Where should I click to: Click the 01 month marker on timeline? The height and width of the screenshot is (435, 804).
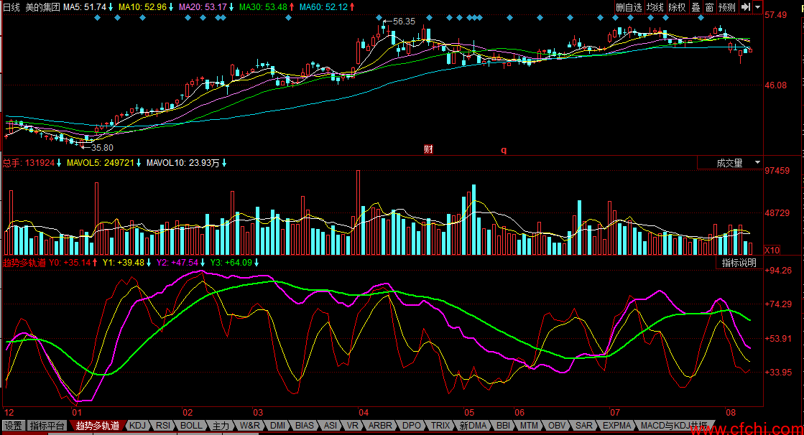coord(77,413)
